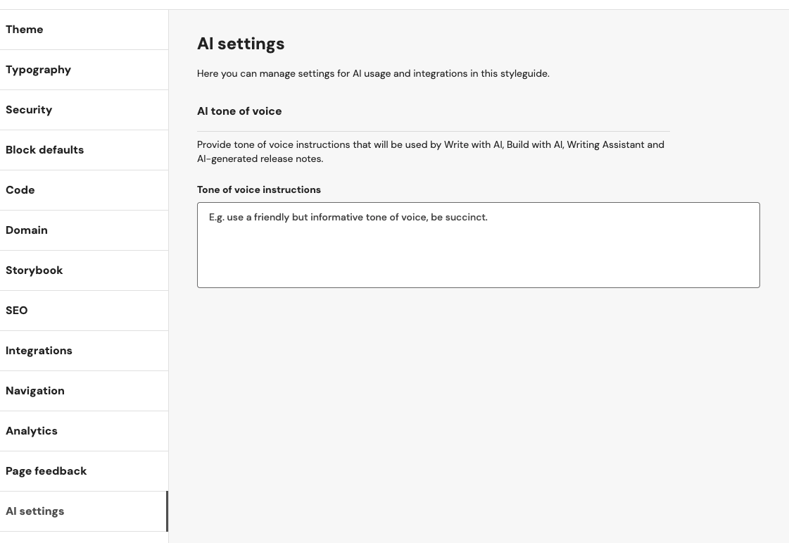Screen dimensions: 789x543
Task: Click the 'Here you can manage settings' description
Action: click(373, 74)
